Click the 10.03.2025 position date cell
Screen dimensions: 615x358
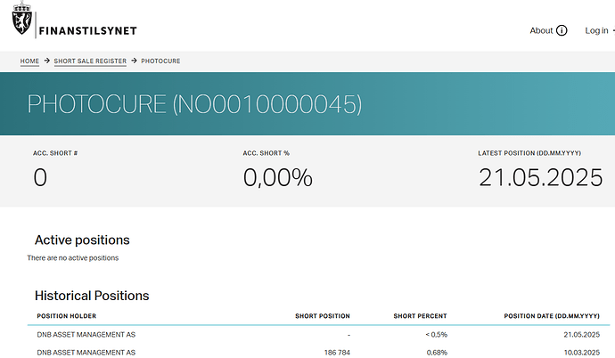[582, 353]
